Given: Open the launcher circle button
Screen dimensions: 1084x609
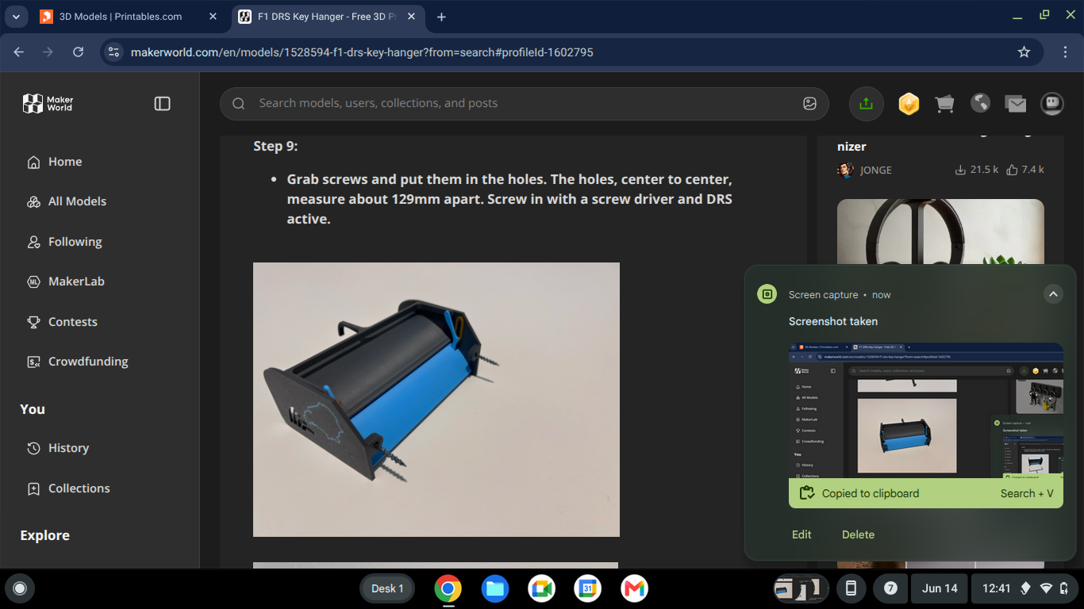Looking at the screenshot, I should 20,588.
